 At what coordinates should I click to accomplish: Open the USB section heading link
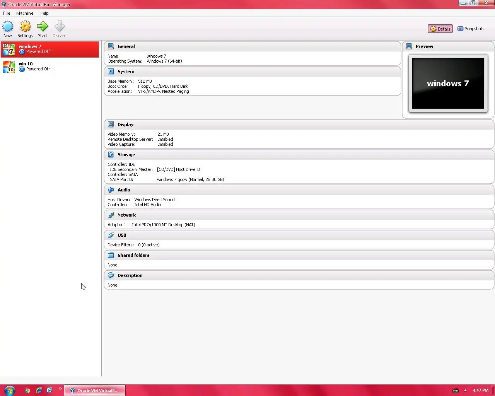[122, 235]
